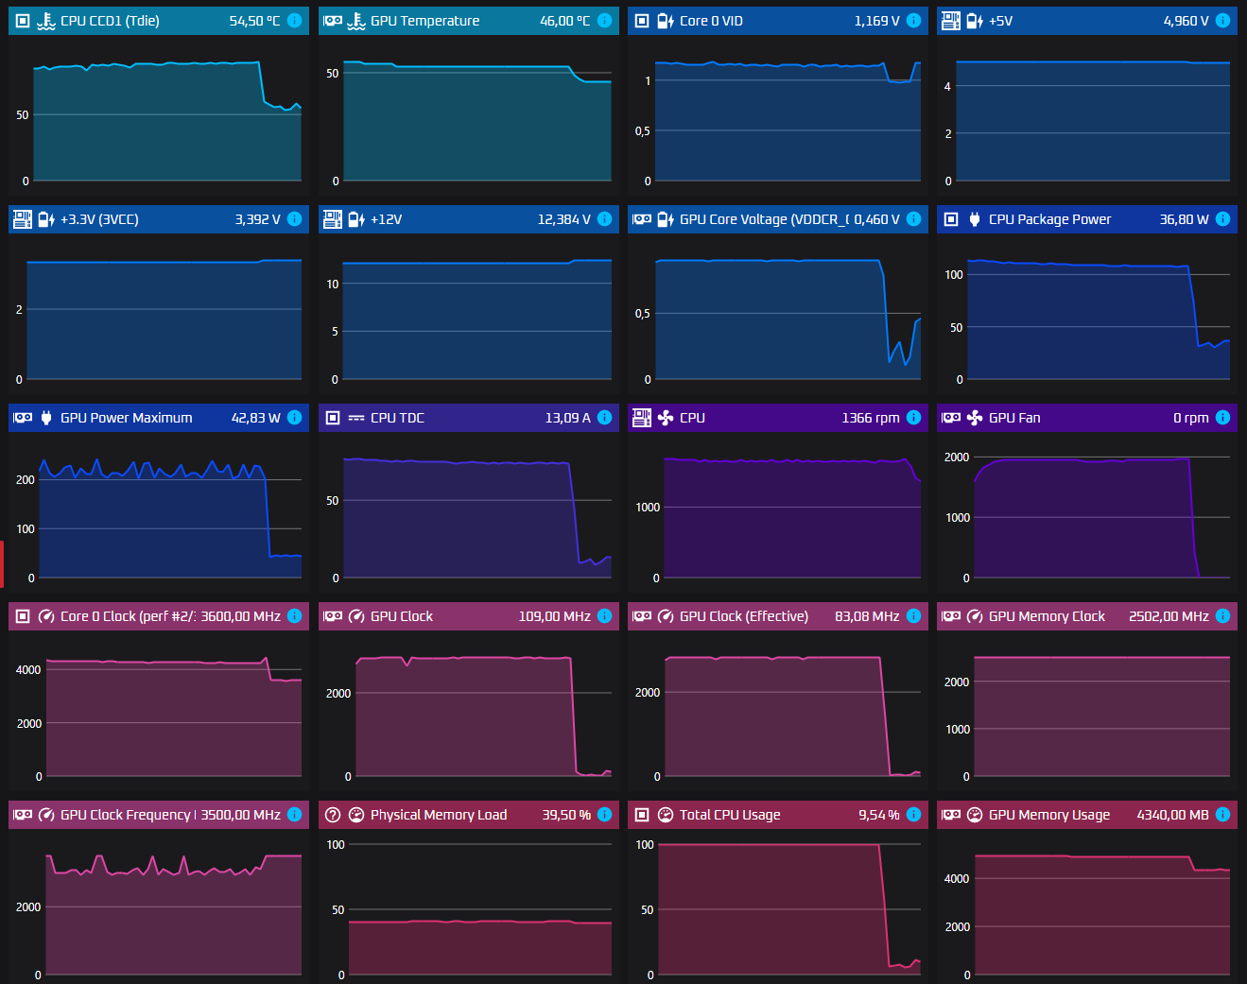
Task: Open info icon for GPU Memory Usage
Action: (1223, 815)
